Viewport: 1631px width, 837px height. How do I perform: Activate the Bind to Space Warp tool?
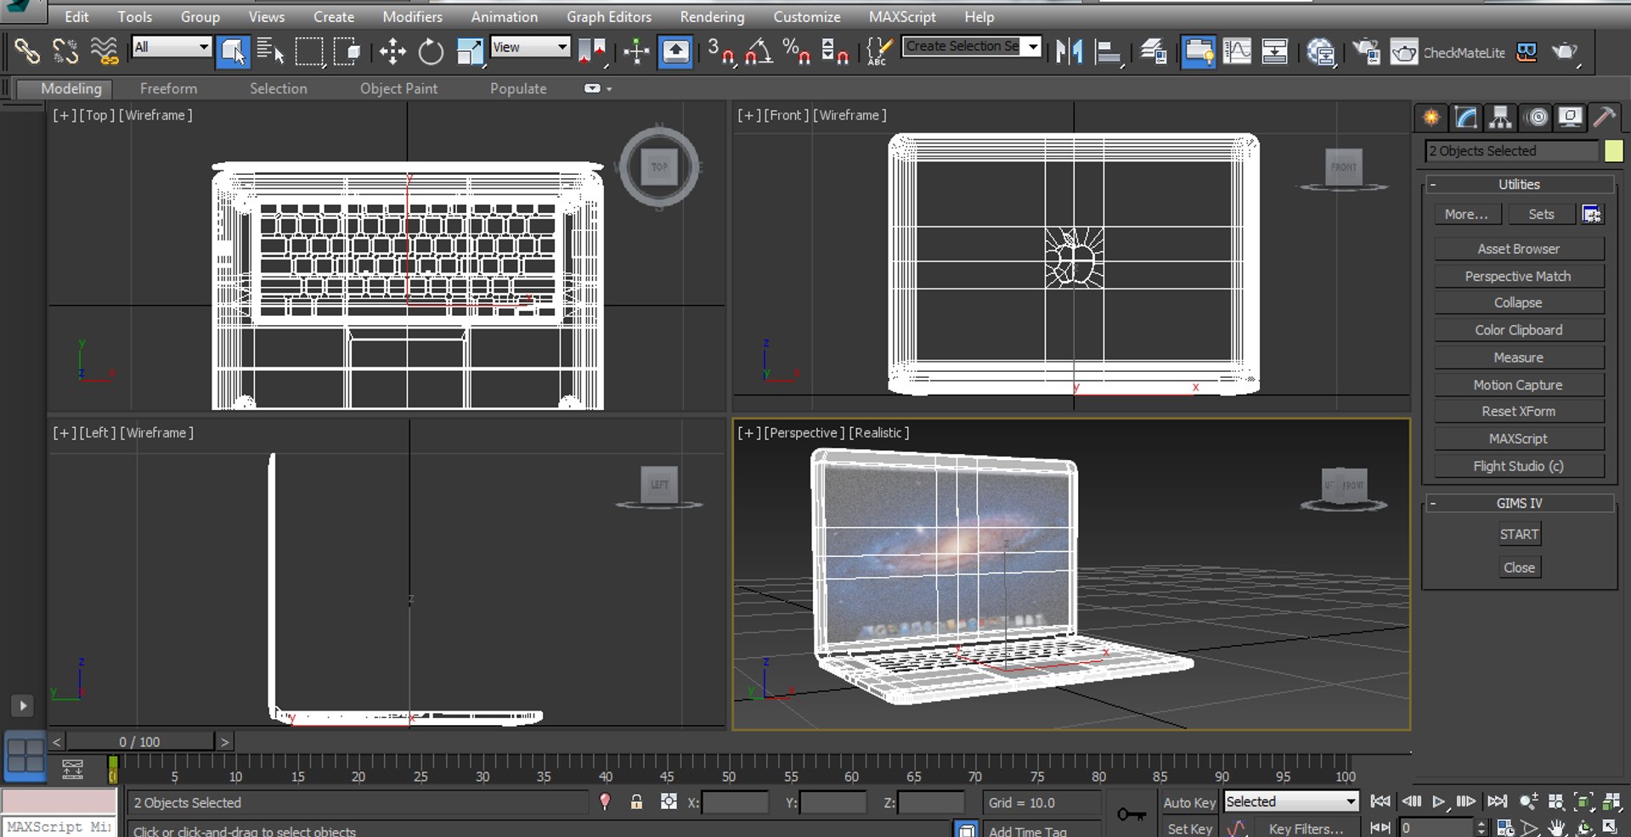104,52
